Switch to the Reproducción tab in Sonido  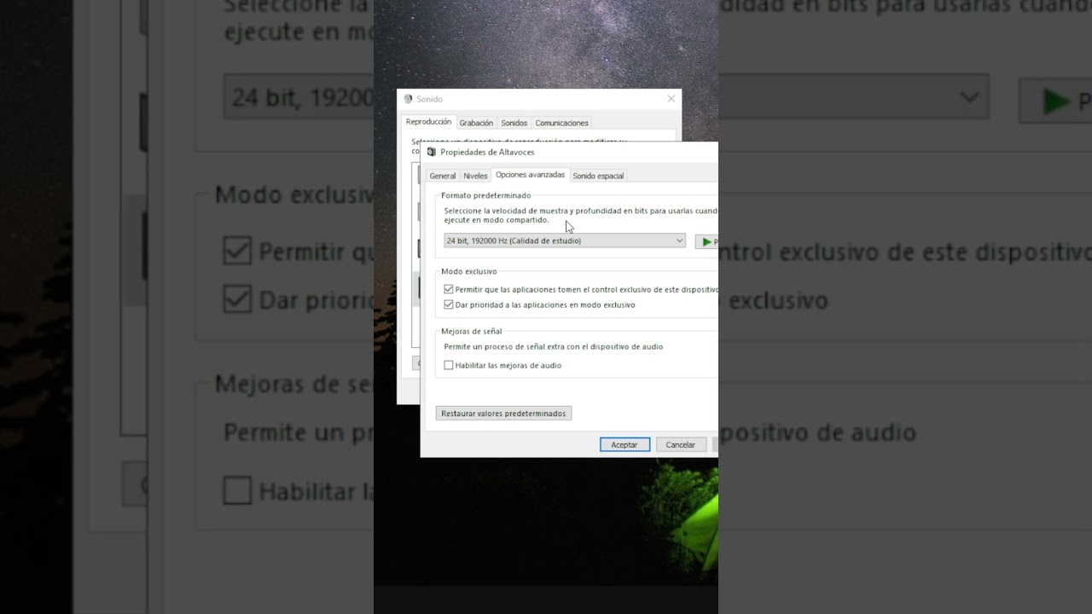[x=428, y=122]
